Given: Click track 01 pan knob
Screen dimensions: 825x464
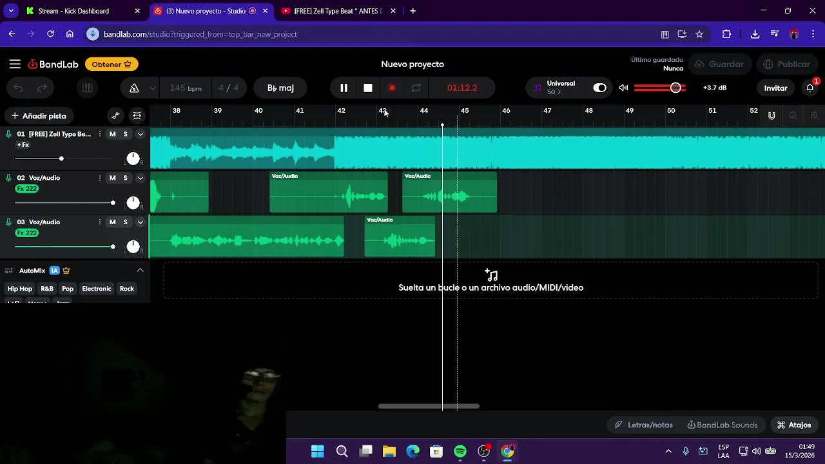Looking at the screenshot, I should pyautogui.click(x=133, y=159).
